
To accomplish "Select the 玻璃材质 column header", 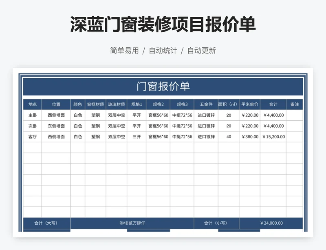I will [117, 104].
